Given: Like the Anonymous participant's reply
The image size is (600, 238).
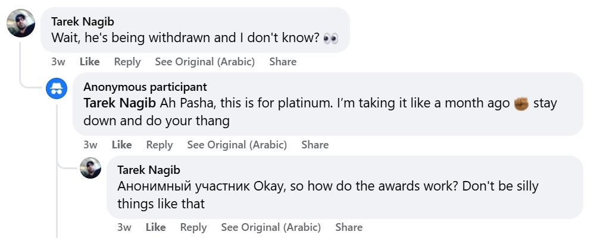Looking at the screenshot, I should (121, 145).
